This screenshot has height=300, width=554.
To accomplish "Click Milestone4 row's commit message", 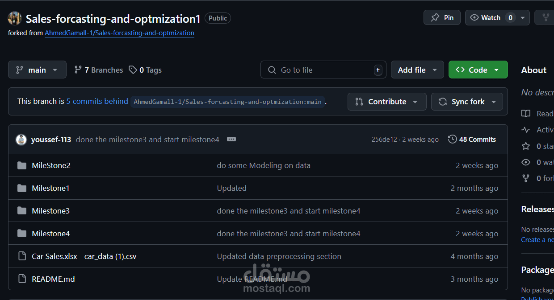I will point(289,234).
